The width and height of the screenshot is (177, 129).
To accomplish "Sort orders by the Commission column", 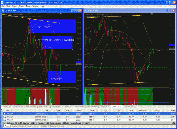I will 141,111.
